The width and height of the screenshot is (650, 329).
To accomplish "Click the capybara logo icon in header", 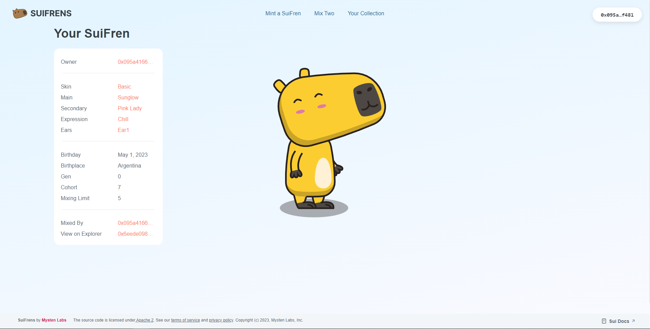I will coord(20,14).
